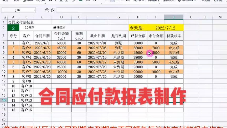Click contract date 2022/6/10
The width and height of the screenshot is (227, 128).
[42, 53]
